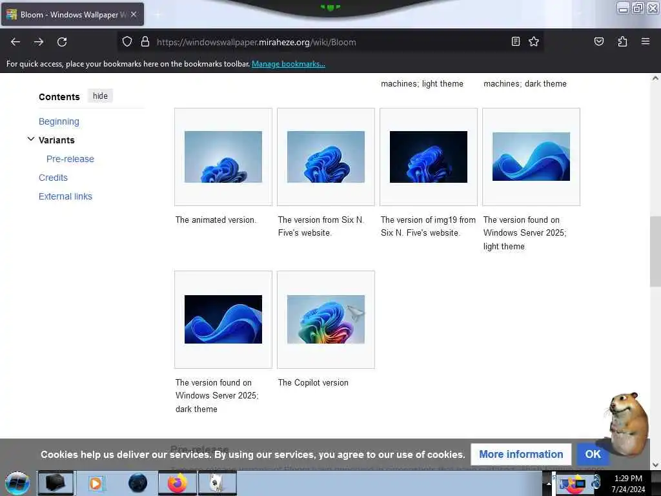Open Windows Server 2025 light theme thumbnail
Viewport: 661px width, 496px height.
531,156
